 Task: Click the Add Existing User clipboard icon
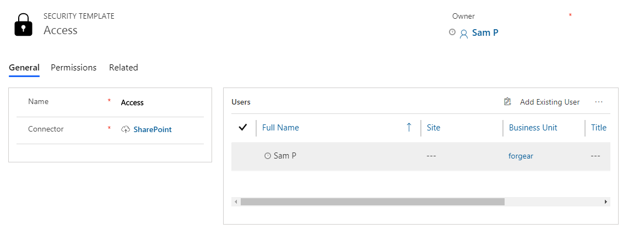(507, 102)
